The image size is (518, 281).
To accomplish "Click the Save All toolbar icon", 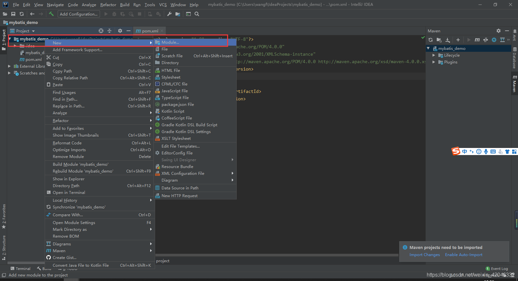I will tap(13, 14).
